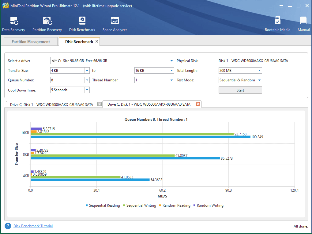Open the Test Mode dropdown
The image size is (312, 234).
tap(259, 80)
